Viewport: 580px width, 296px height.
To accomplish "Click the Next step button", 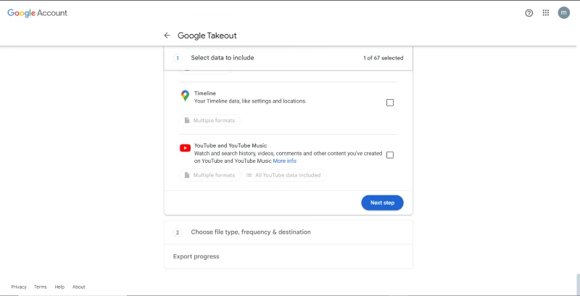I will pos(382,203).
